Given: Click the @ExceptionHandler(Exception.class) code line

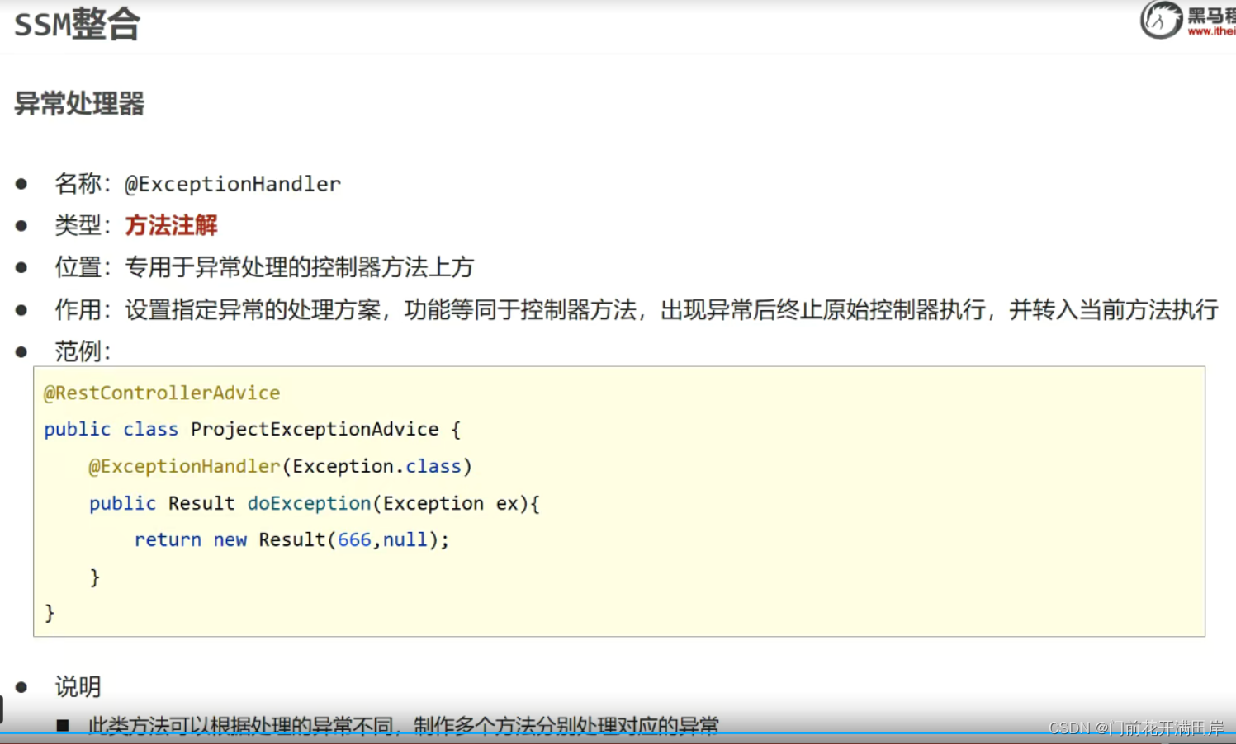Looking at the screenshot, I should (280, 467).
